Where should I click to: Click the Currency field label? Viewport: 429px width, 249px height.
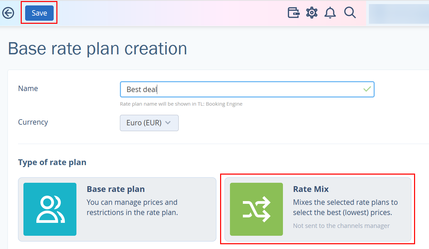click(x=33, y=122)
